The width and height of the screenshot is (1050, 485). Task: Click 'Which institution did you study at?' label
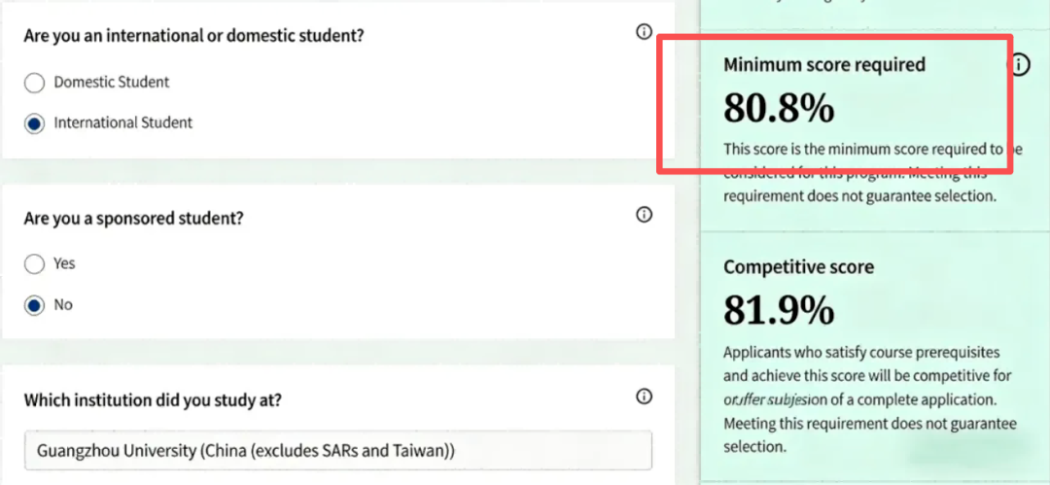coord(154,399)
